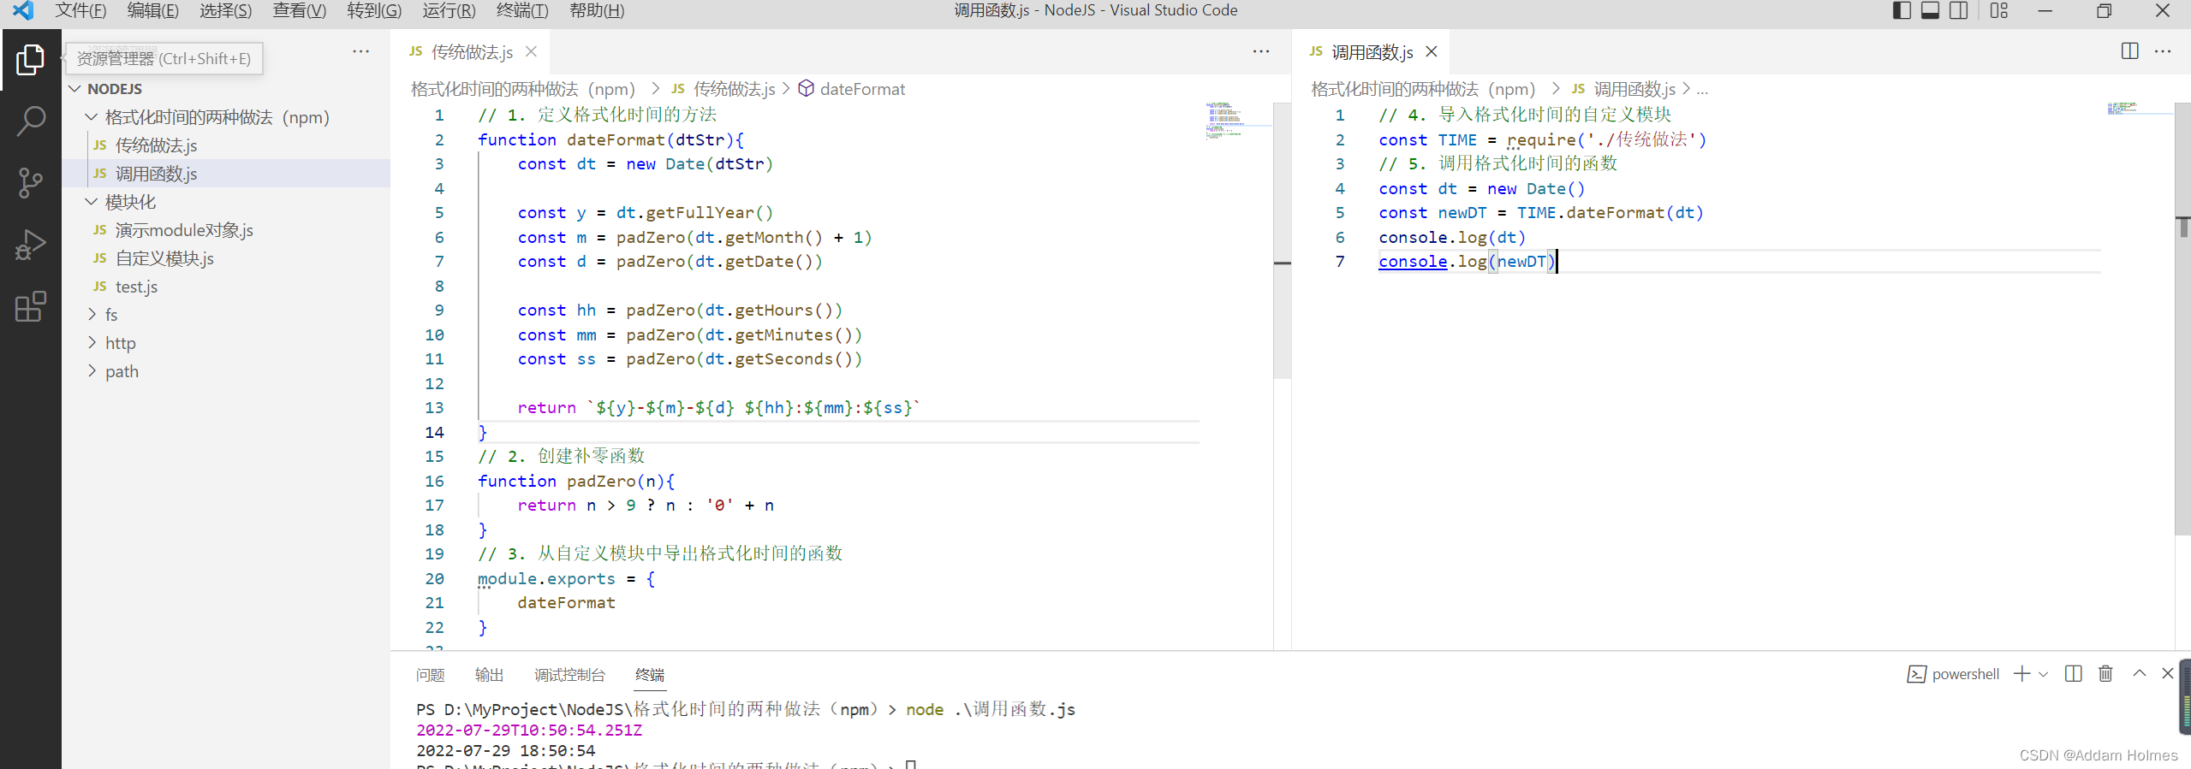
Task: Open the Search view in activity bar
Action: 30,121
